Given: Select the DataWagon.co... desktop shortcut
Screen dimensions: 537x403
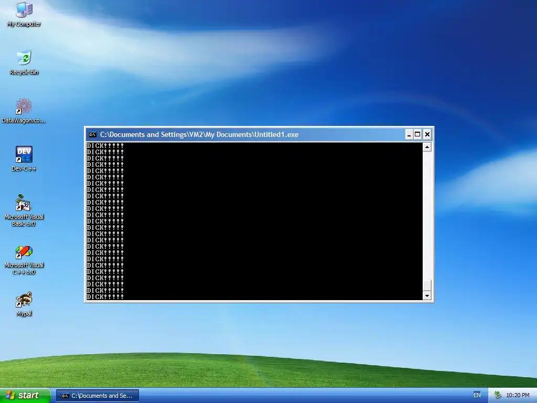Looking at the screenshot, I should coord(24,111).
